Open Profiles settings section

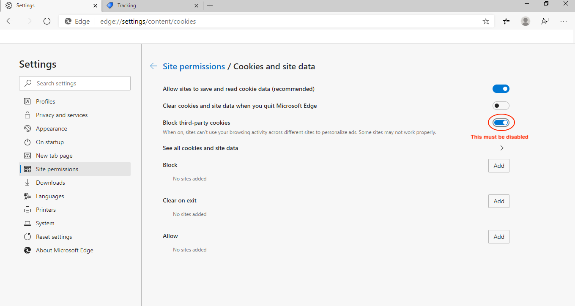(x=75, y=101)
